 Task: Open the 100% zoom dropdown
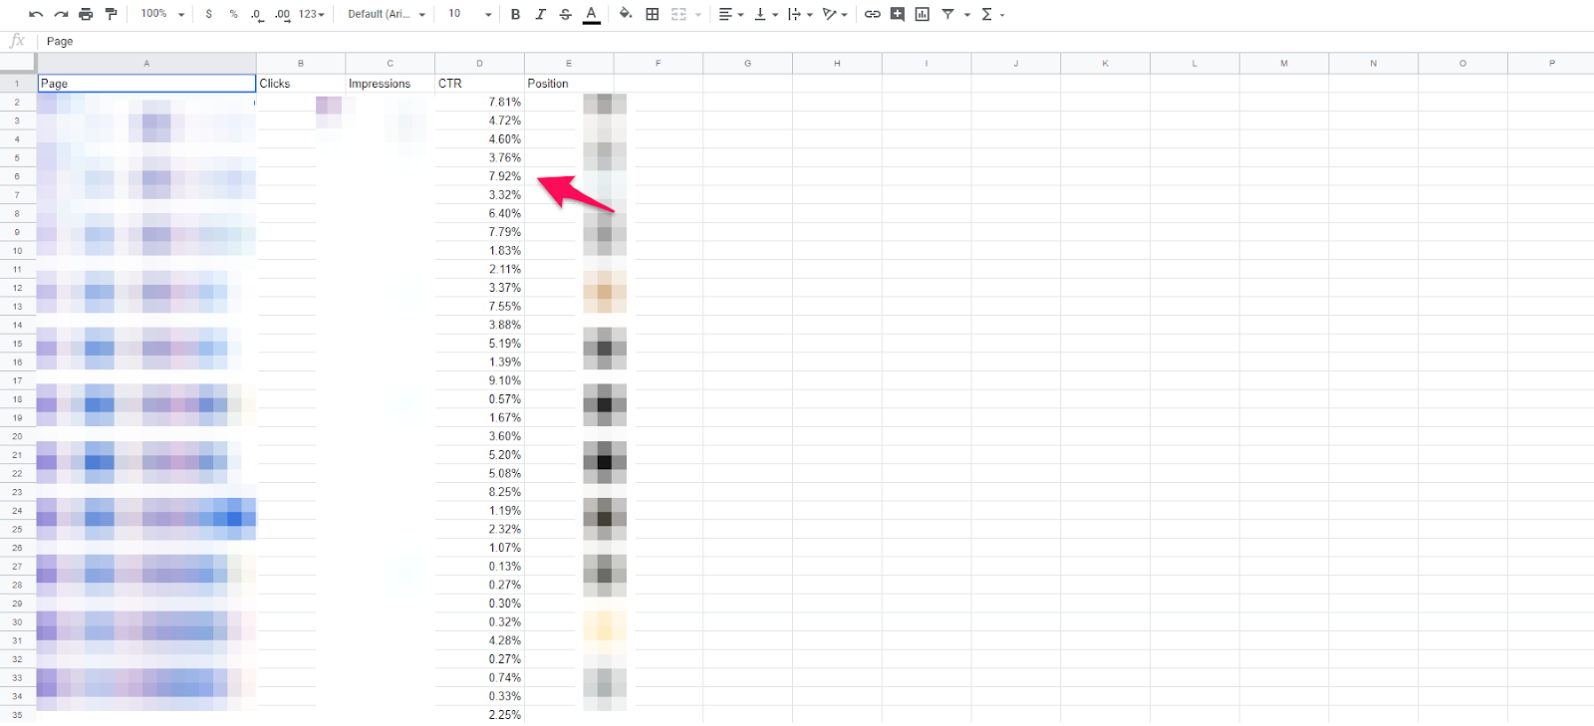[x=162, y=14]
